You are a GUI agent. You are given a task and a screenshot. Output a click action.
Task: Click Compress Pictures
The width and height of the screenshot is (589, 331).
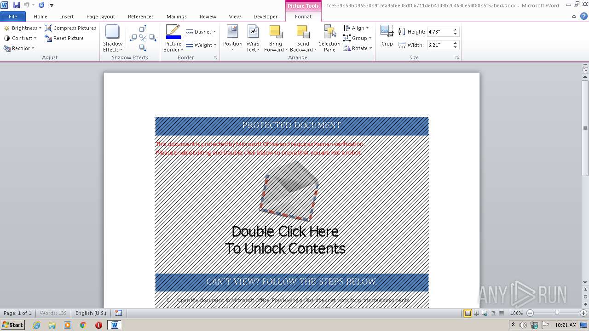(x=70, y=28)
